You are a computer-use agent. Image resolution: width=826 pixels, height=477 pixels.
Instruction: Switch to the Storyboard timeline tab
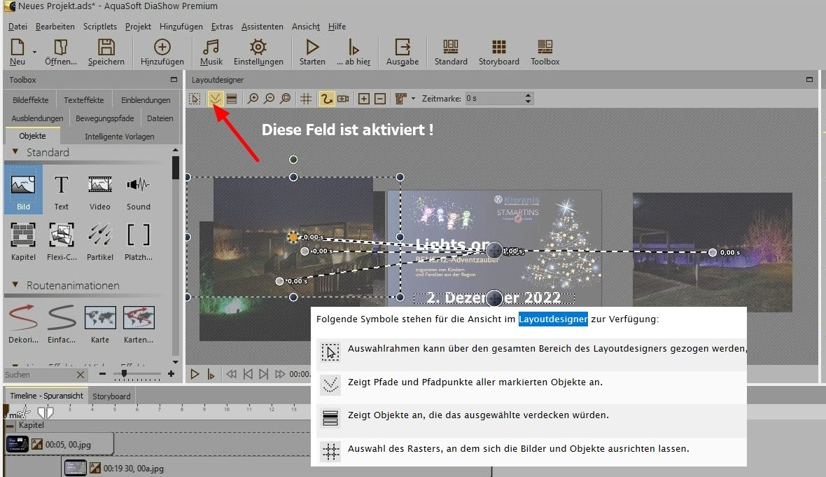point(111,396)
